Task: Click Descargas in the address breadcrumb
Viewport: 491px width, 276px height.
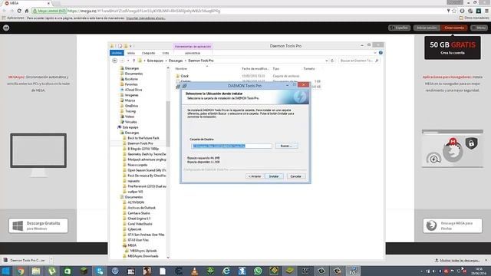Action: click(176, 61)
